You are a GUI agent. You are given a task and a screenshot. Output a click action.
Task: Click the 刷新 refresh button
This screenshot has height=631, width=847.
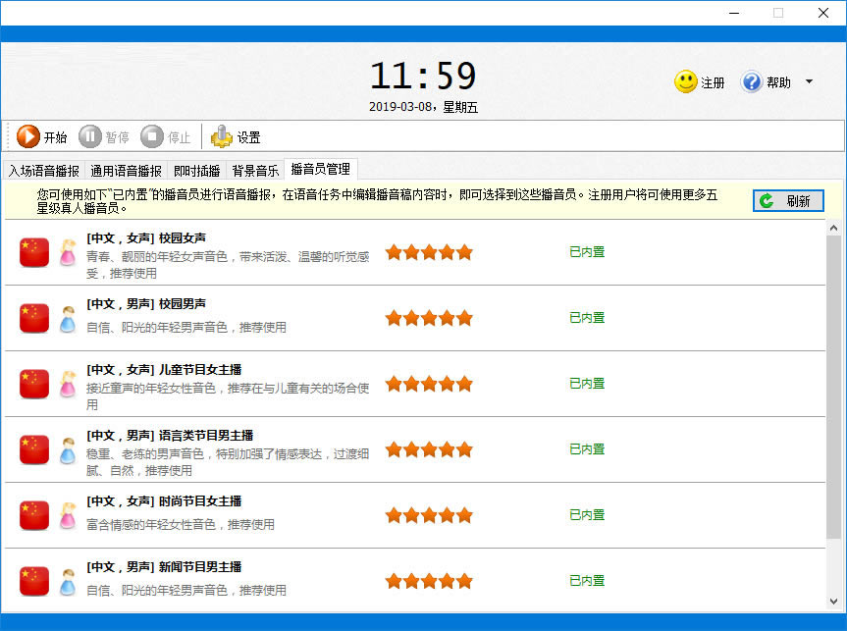click(x=788, y=201)
